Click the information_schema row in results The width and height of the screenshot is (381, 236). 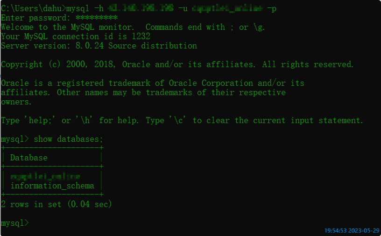click(x=52, y=186)
